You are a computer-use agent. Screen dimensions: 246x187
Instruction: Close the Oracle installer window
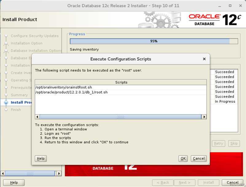(x=240, y=6)
